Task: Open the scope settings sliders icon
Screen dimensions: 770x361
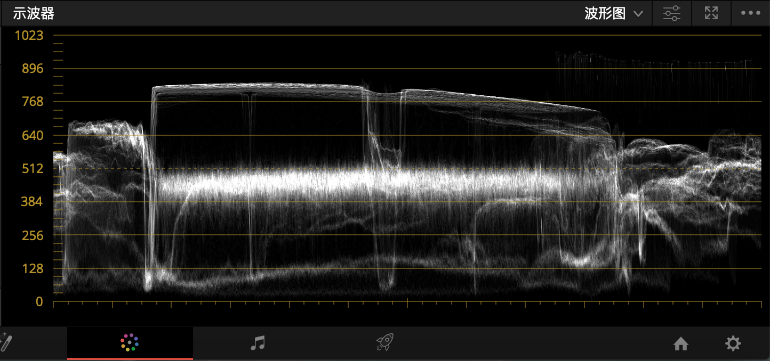Action: (x=672, y=13)
